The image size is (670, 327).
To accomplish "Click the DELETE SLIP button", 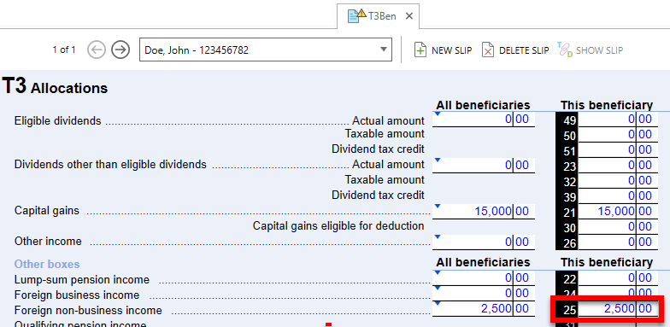I will (x=514, y=50).
